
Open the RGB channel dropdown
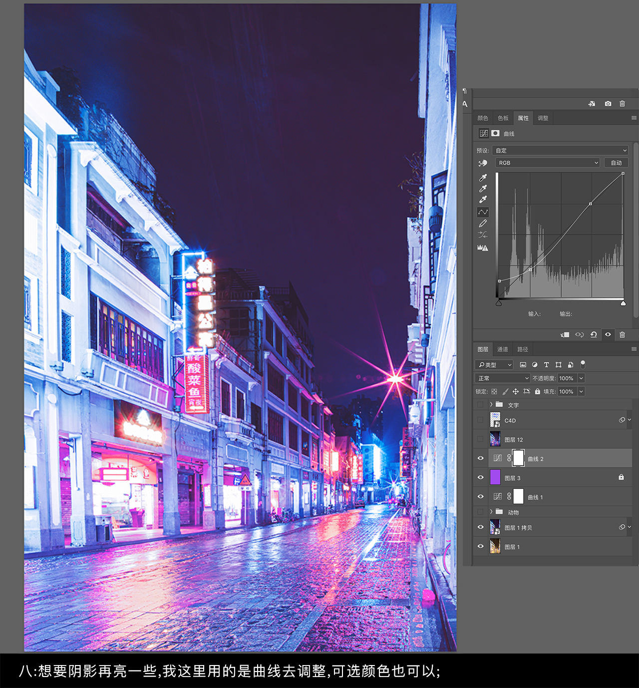[x=547, y=163]
